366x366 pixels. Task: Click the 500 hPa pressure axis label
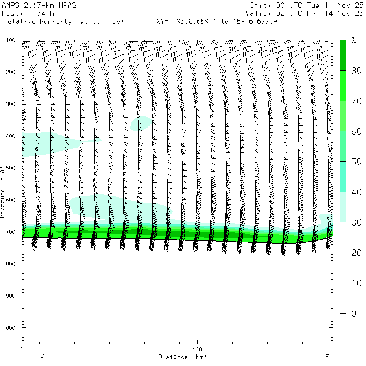(x=11, y=168)
